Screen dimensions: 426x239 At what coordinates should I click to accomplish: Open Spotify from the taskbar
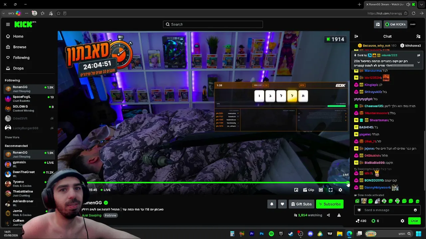pyautogui.click(x=271, y=234)
